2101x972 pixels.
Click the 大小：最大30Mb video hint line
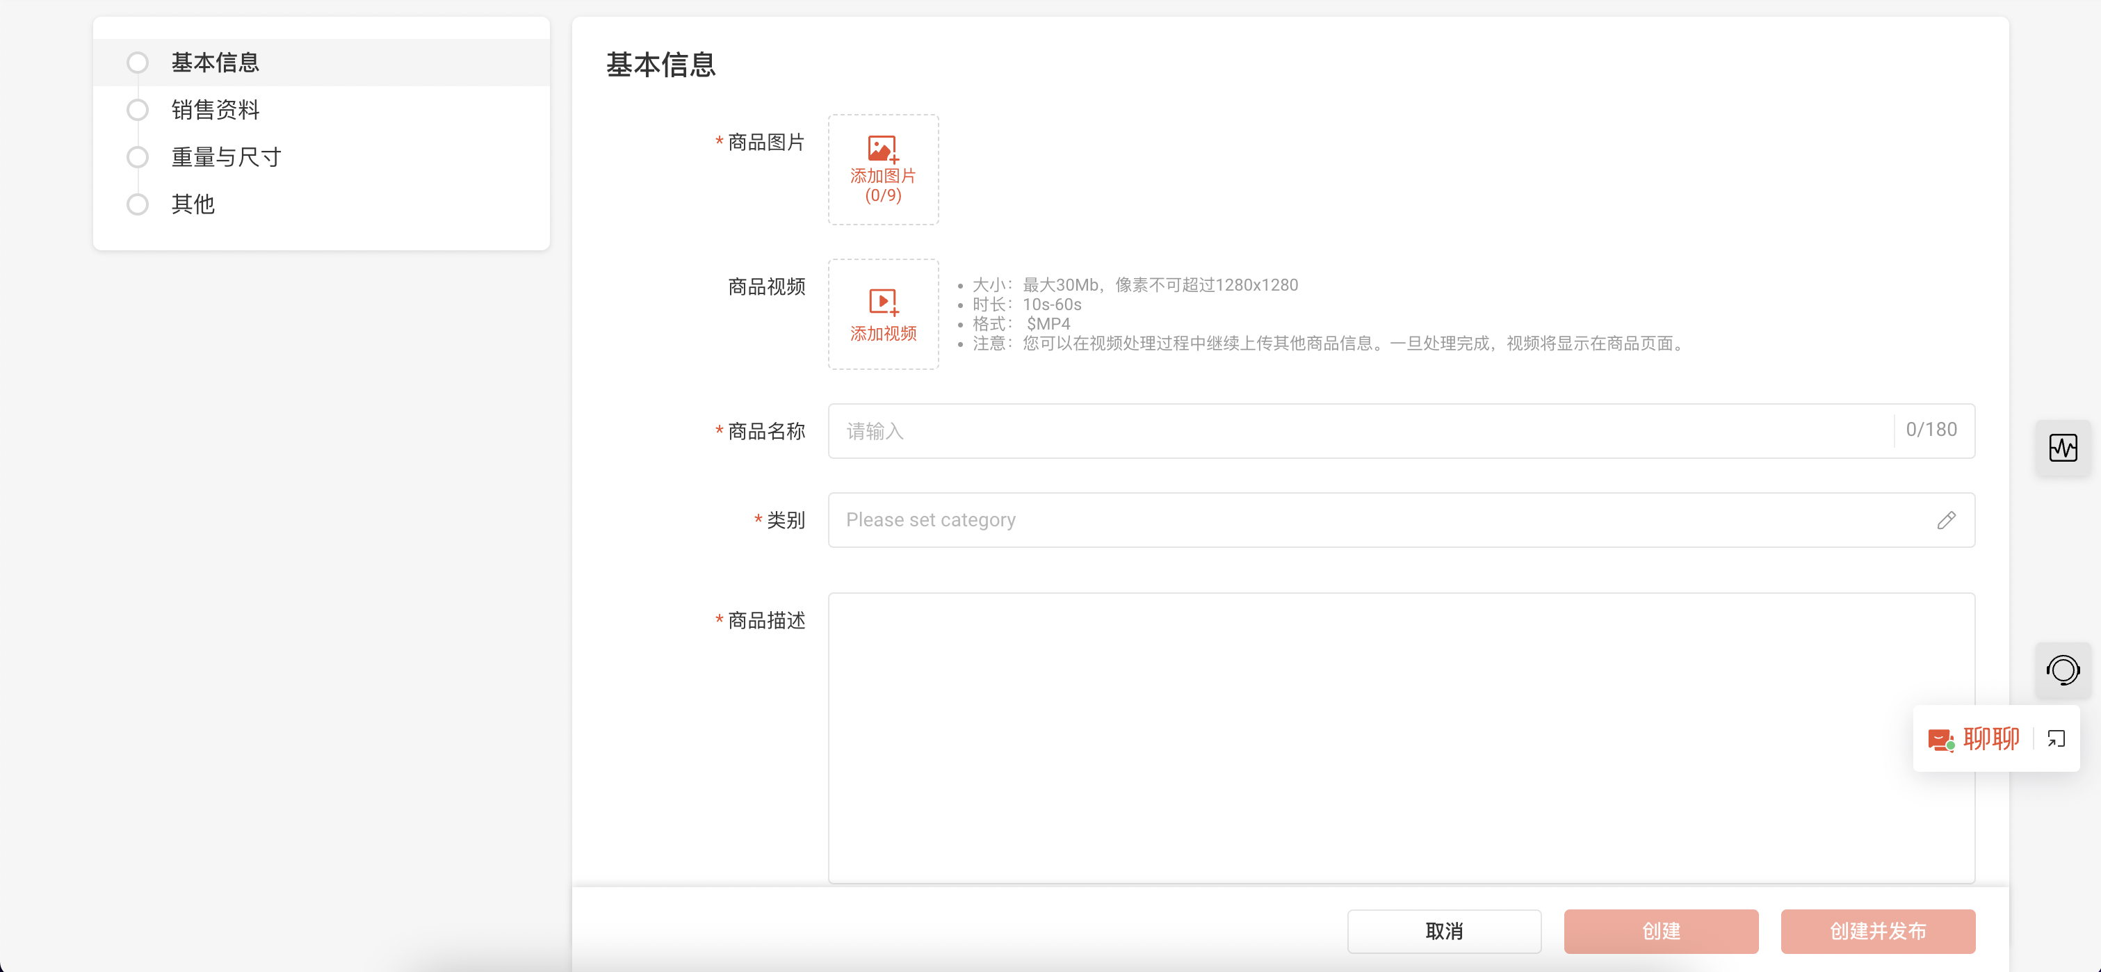click(x=1135, y=285)
